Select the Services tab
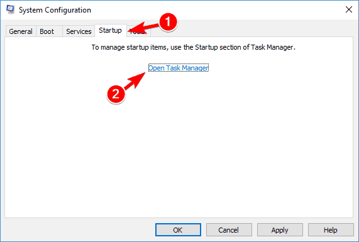Viewport: 359px width, 242px height. [x=79, y=31]
